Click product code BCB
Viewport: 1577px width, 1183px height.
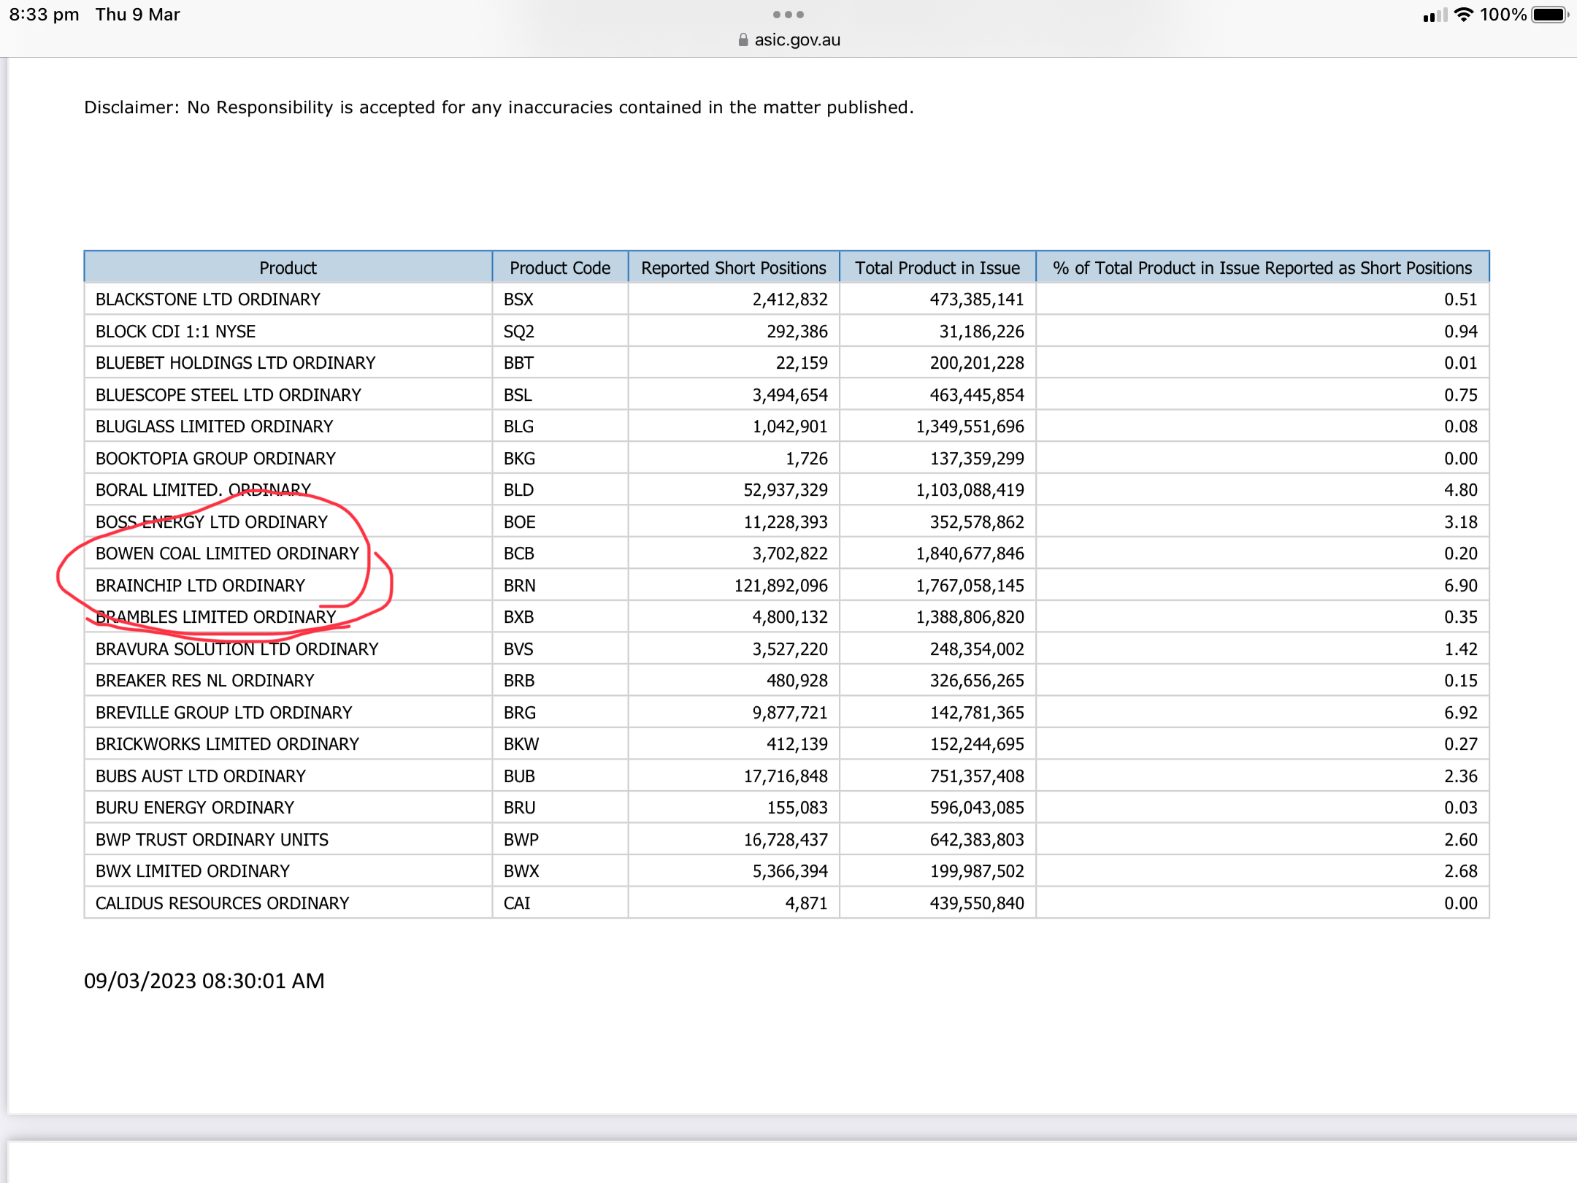tap(519, 554)
